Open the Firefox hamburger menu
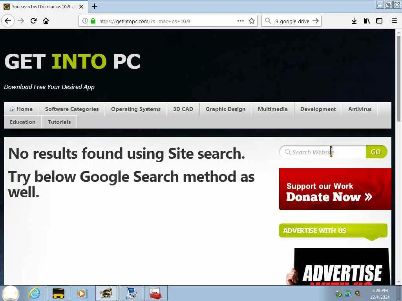The image size is (402, 301). [x=394, y=21]
